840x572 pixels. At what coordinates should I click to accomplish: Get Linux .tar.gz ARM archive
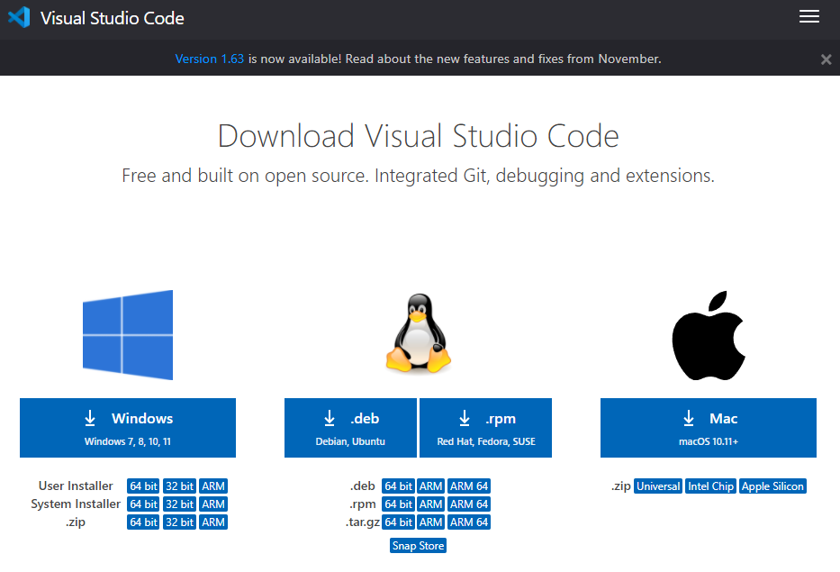(x=430, y=522)
